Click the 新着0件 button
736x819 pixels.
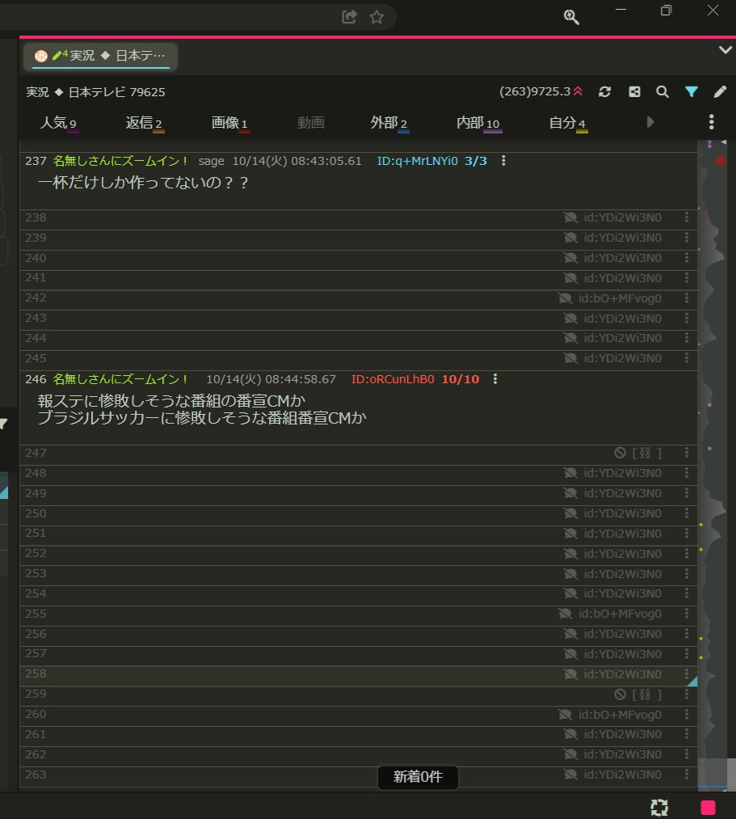(x=418, y=777)
